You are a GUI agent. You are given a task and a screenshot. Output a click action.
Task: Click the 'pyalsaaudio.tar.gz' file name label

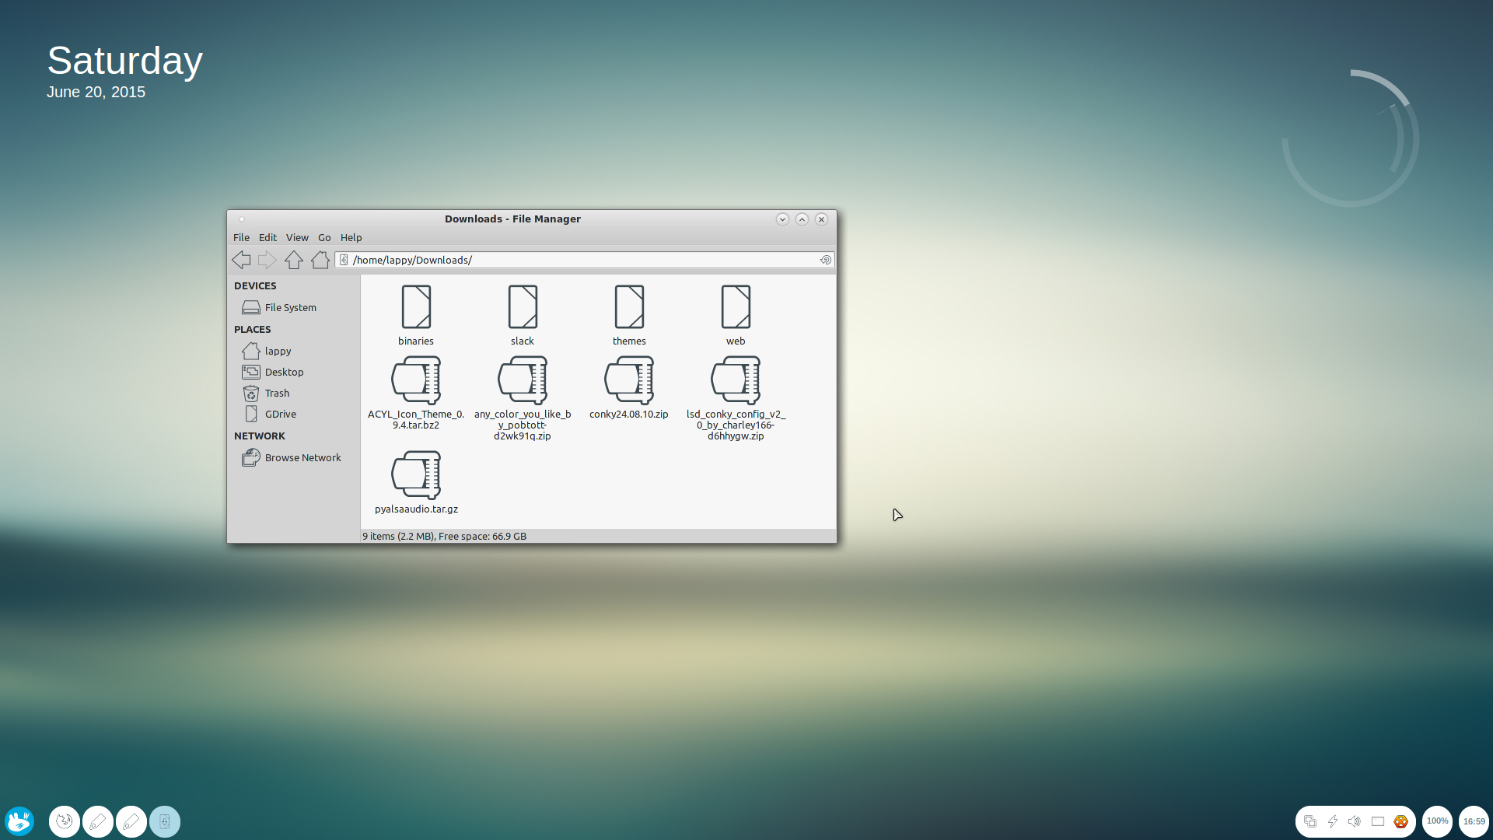(x=416, y=509)
